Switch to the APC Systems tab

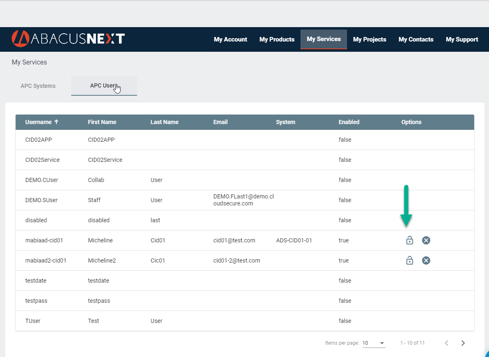[x=38, y=86]
